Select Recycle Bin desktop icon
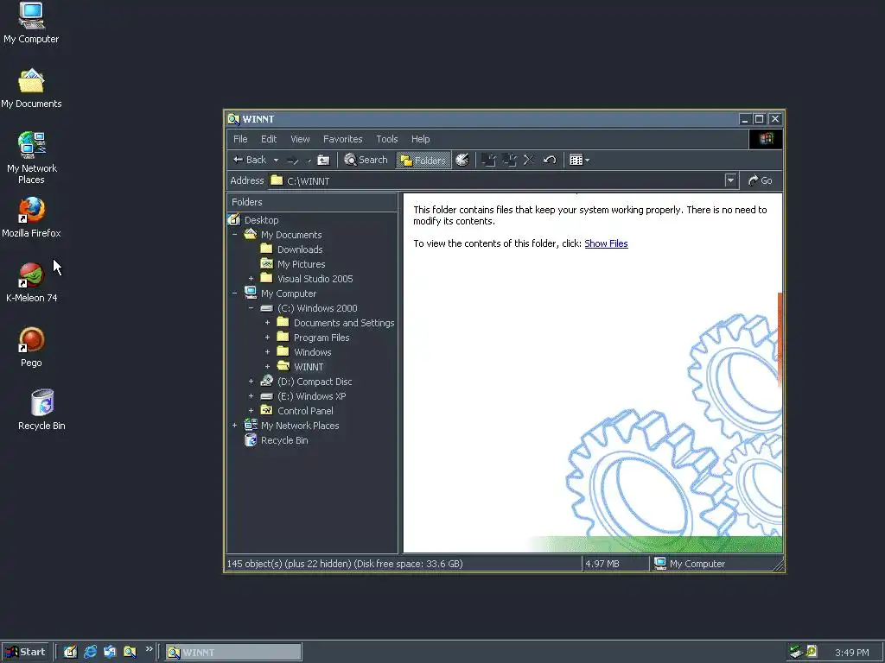Image resolution: width=885 pixels, height=663 pixels. 41,410
